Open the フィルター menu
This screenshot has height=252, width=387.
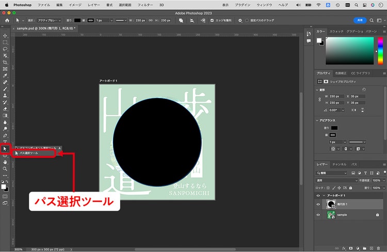pyautogui.click(x=145, y=5)
